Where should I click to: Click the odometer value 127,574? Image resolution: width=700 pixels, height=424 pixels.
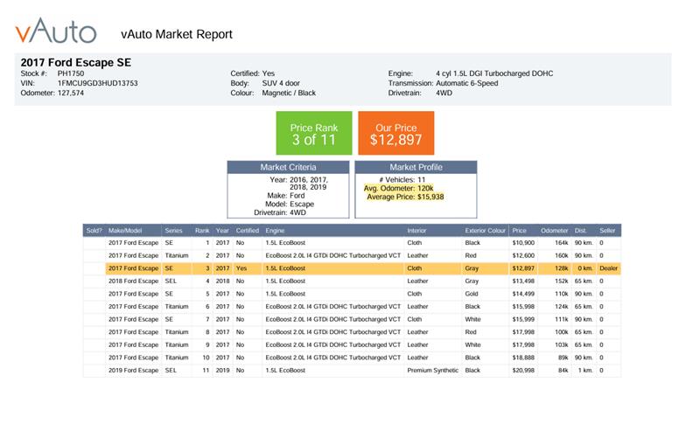coord(71,94)
